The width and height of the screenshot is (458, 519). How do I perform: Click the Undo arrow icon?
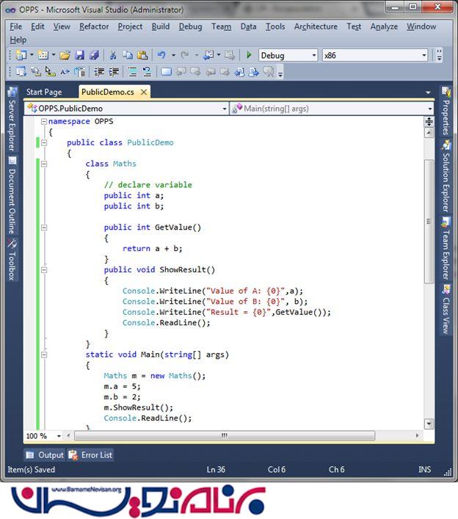click(x=161, y=55)
